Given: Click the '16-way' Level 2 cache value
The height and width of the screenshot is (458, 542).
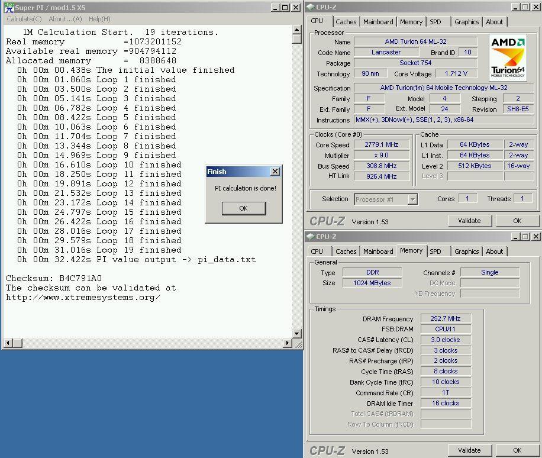Looking at the screenshot, I should 518,166.
